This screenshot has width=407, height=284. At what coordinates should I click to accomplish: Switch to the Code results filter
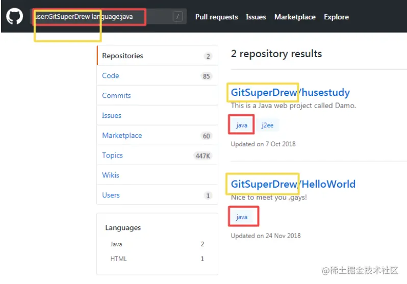point(157,75)
